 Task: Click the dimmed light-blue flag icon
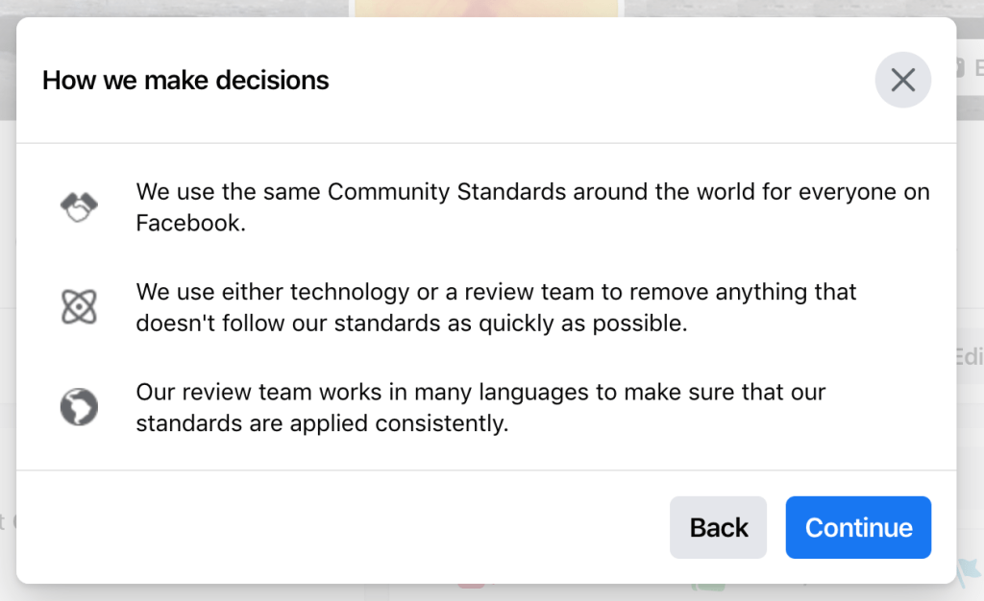pos(967,572)
